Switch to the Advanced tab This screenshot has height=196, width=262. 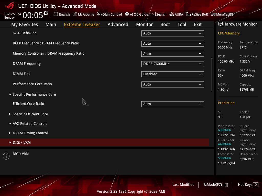(118, 24)
